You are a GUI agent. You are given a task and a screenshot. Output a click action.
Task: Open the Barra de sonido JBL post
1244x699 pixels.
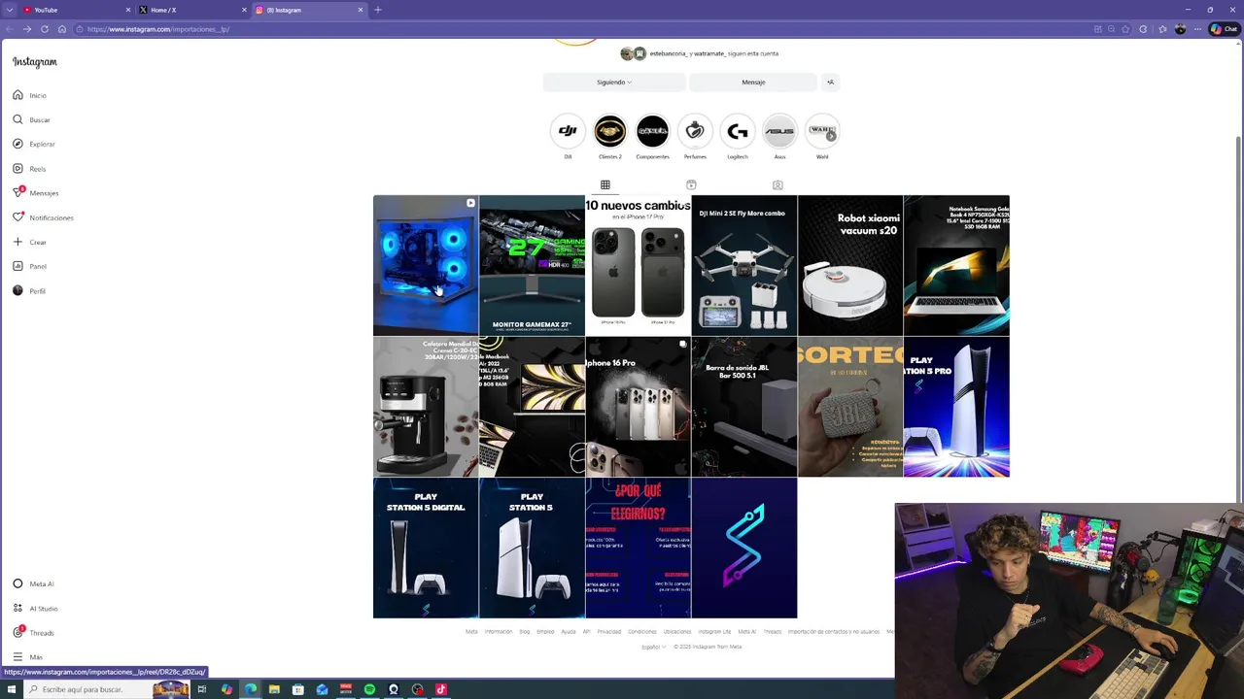[x=743, y=407]
